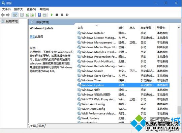Select 服务(本地) in the left tree
The height and width of the screenshot is (133, 182).
[10, 21]
